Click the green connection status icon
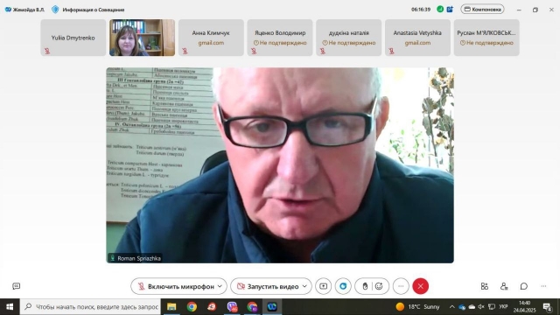The width and height of the screenshot is (560, 315). 440,10
